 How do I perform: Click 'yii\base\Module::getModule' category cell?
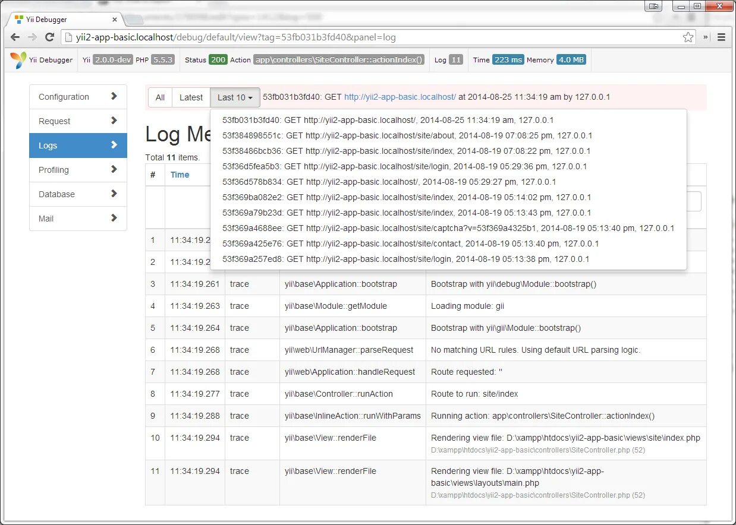353,306
